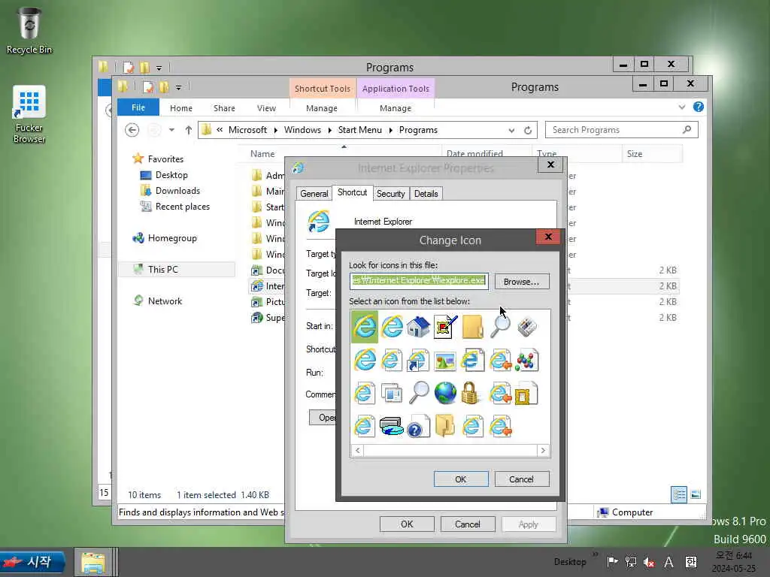Image resolution: width=770 pixels, height=577 pixels.
Task: Expand the address bar history dropdown
Action: (511, 131)
